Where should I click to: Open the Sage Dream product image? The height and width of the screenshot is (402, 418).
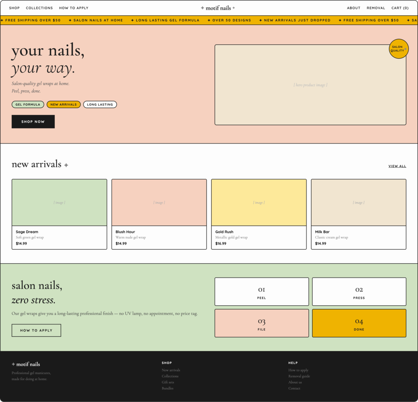pyautogui.click(x=60, y=202)
